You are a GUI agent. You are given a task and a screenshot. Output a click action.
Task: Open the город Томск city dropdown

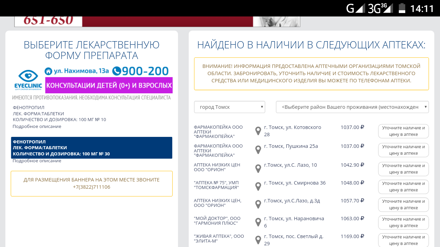coord(230,107)
